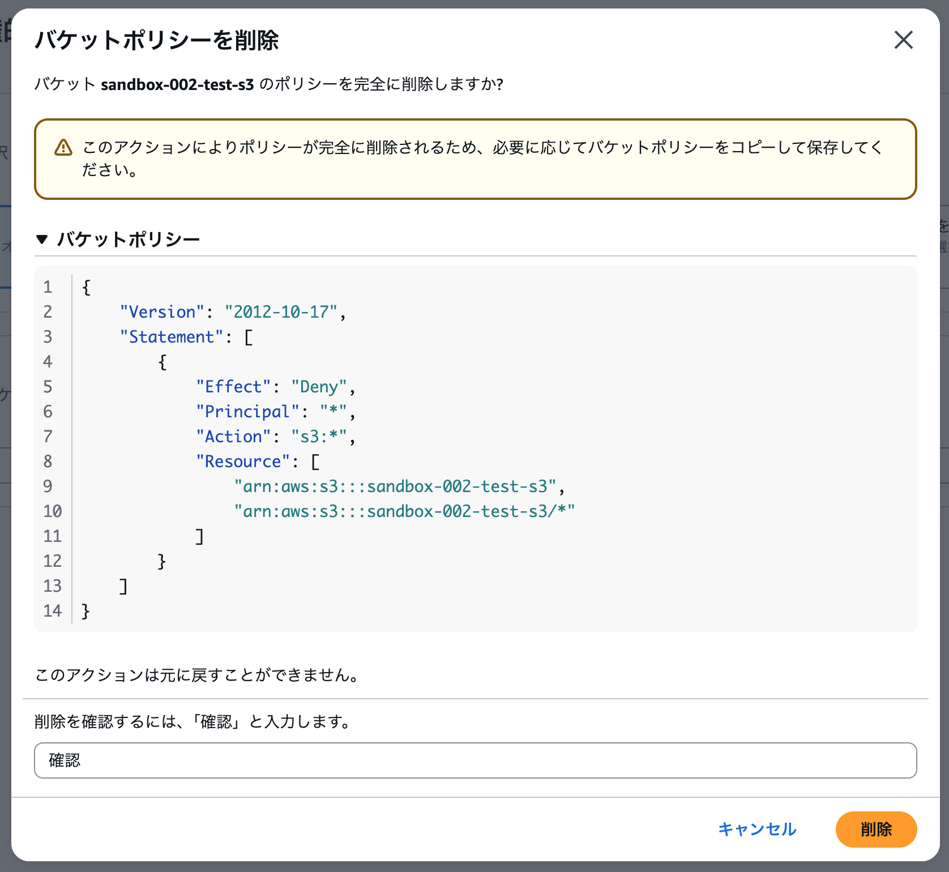Click line number 14 in the code gutter
Image resolution: width=949 pixels, height=872 pixels.
52,611
